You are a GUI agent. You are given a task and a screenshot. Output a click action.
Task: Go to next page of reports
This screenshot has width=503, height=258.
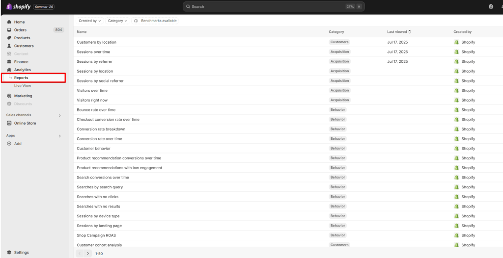pyautogui.click(x=88, y=253)
